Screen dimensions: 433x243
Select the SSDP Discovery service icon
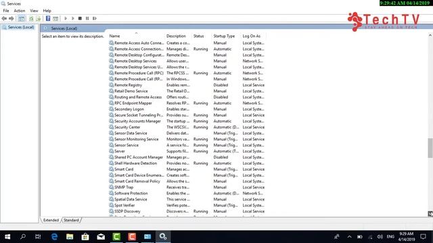click(x=111, y=211)
